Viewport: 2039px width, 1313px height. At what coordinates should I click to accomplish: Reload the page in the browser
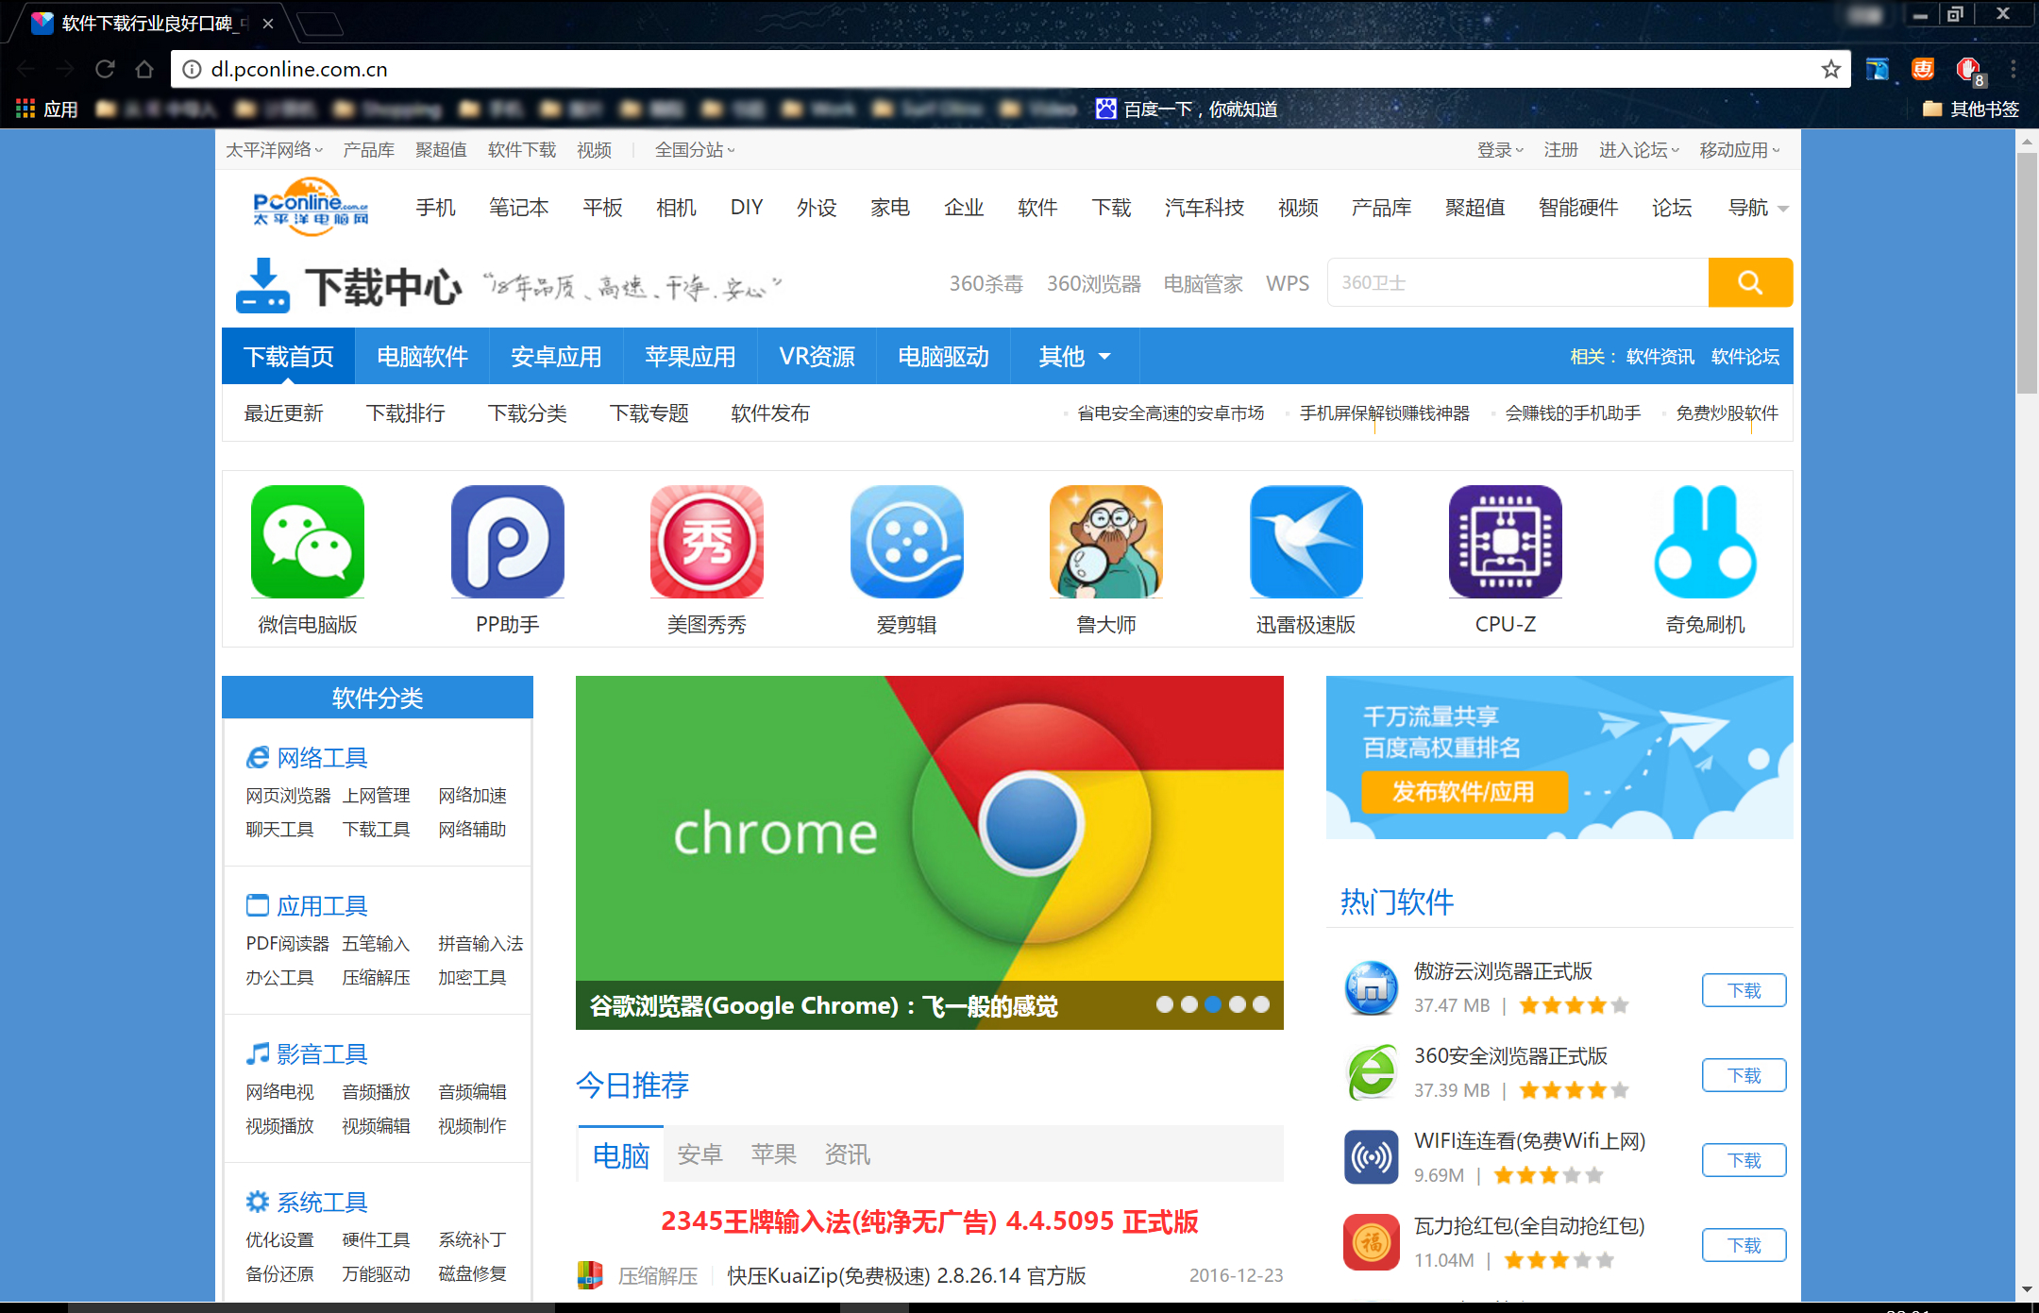point(105,69)
